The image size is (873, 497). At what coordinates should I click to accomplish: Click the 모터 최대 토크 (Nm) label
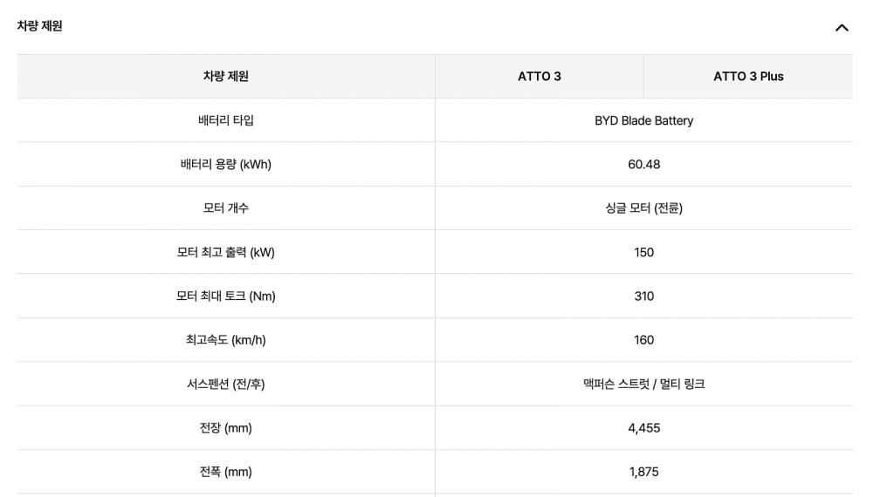tap(226, 296)
